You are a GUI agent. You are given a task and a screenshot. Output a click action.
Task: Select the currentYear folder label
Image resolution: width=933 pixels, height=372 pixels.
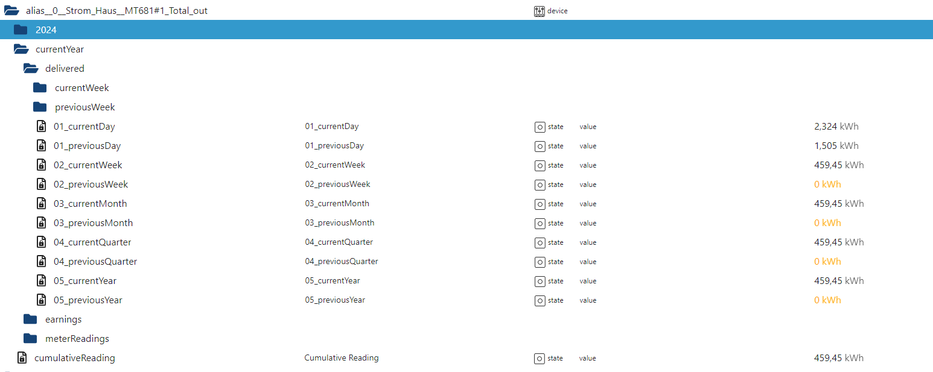[60, 49]
